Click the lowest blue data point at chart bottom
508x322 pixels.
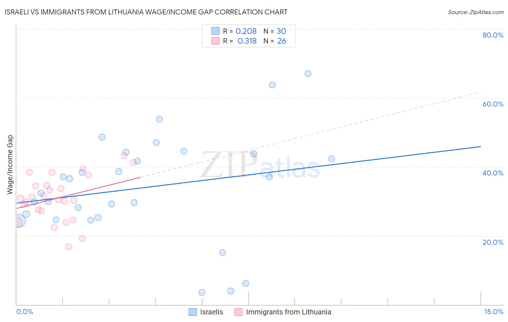coord(202,292)
